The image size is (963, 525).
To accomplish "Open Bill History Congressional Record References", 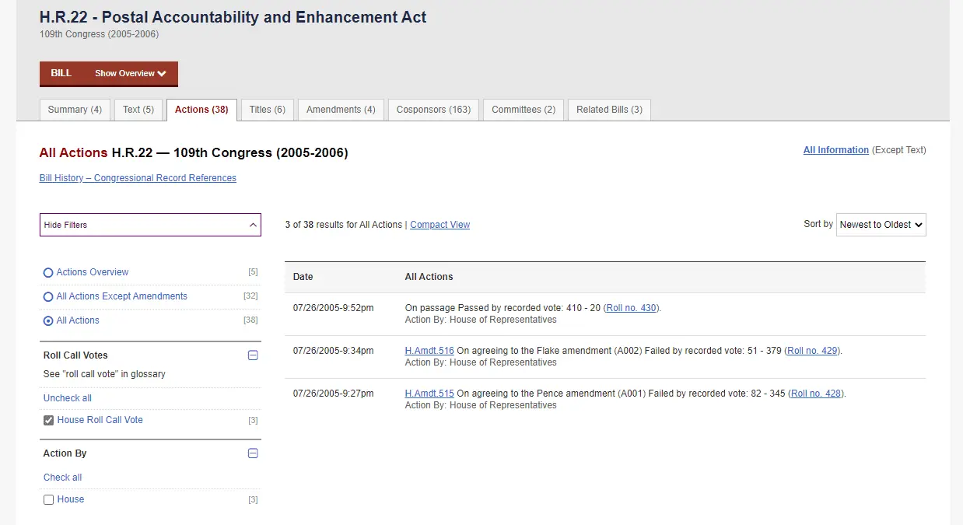I will (x=138, y=178).
